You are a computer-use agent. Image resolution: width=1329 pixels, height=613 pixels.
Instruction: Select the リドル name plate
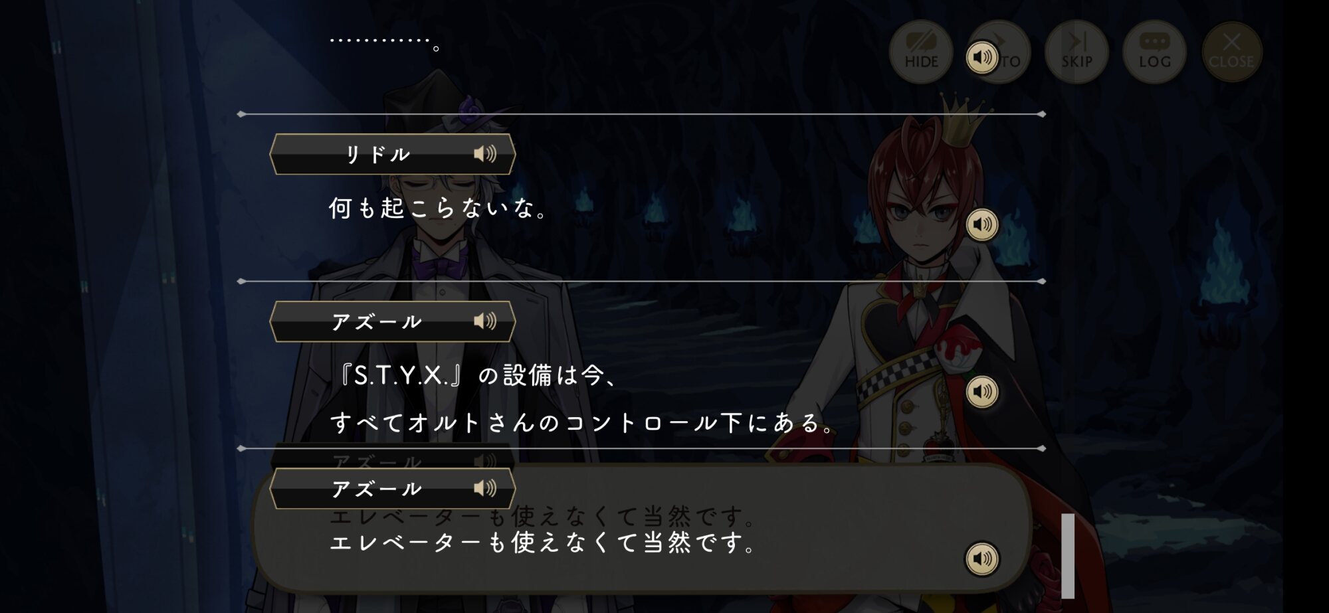392,154
